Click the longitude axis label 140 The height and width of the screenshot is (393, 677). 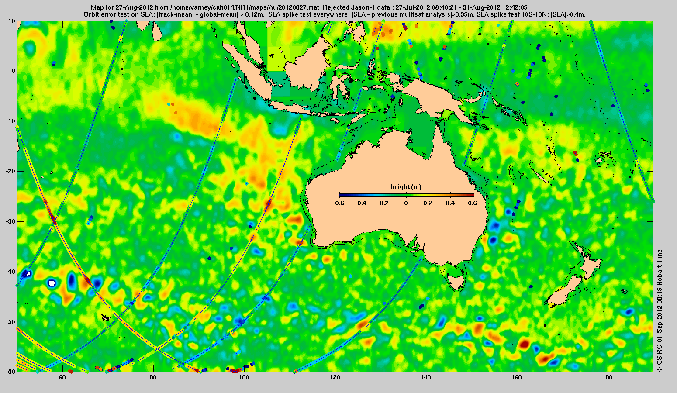point(425,378)
